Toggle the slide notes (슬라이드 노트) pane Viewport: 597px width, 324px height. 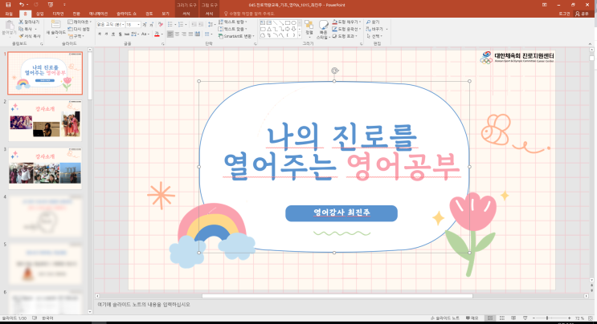point(446,318)
